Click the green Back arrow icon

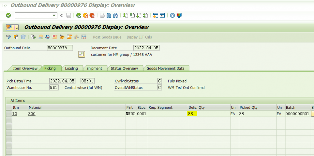pyautogui.click(x=79, y=15)
